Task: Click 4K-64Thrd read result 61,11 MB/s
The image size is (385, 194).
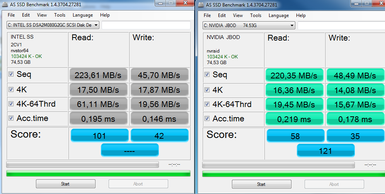Action: [x=99, y=104]
